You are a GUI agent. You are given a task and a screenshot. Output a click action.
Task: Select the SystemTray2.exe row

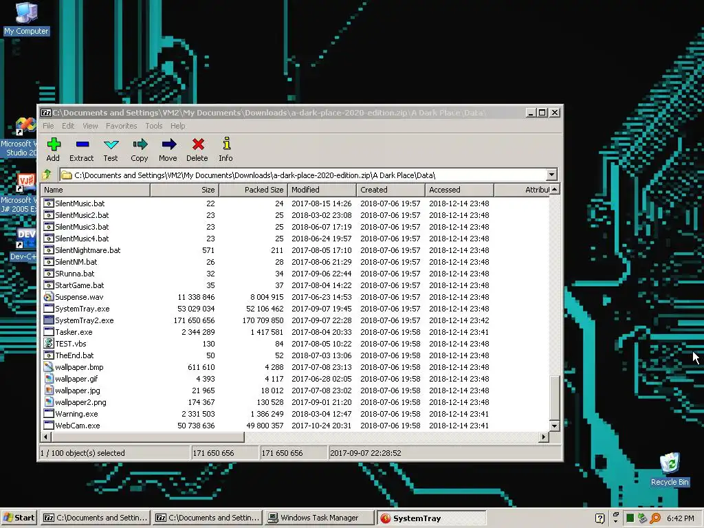296,320
